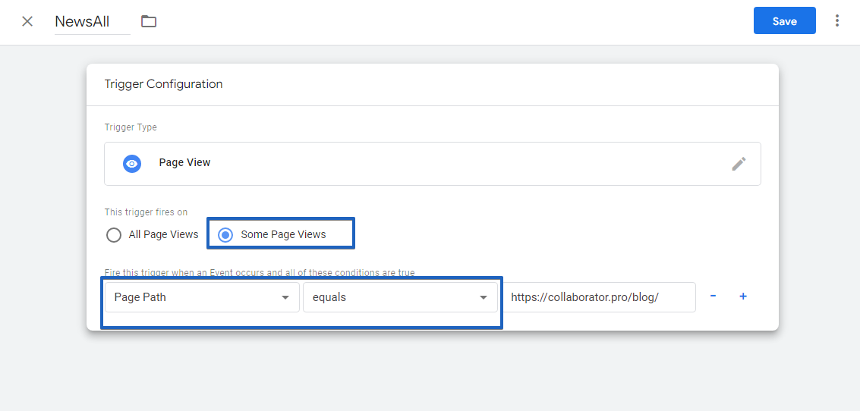Click the pencil icon to edit trigger type
860x411 pixels.
(739, 164)
